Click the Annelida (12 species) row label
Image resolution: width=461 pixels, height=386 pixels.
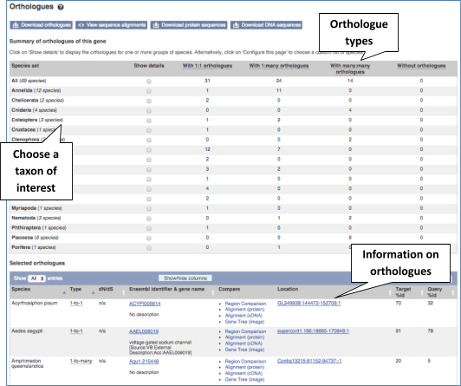[36, 90]
